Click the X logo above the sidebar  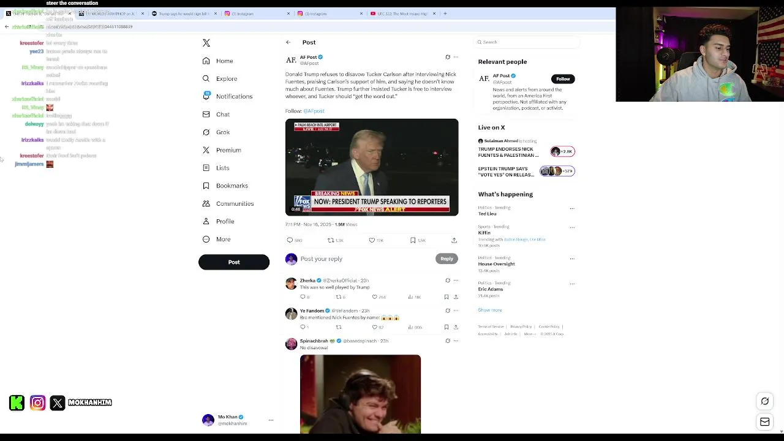pos(206,43)
